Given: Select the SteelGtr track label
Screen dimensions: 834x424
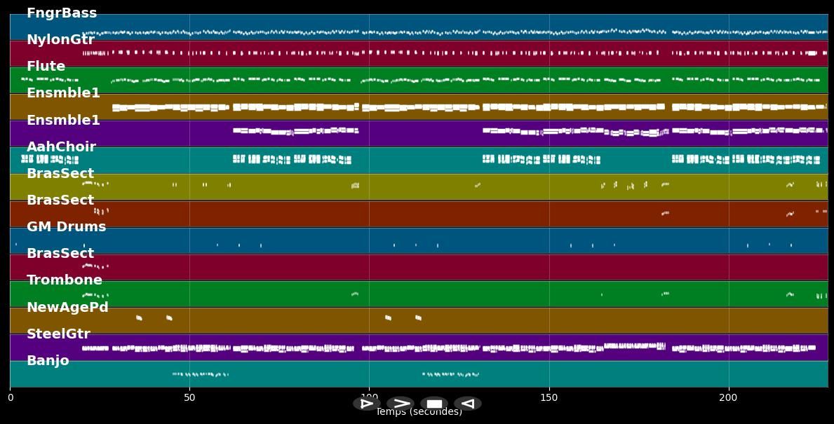Looking at the screenshot, I should [58, 334].
